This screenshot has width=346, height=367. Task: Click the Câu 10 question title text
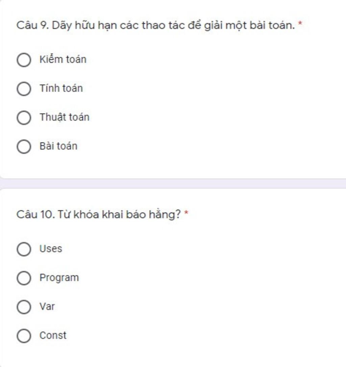tap(99, 214)
